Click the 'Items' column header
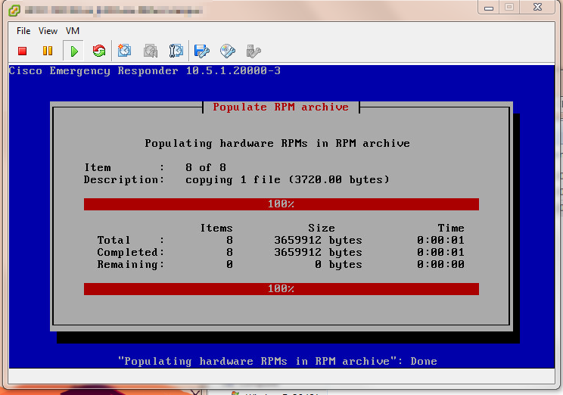The image size is (563, 395). tap(216, 229)
